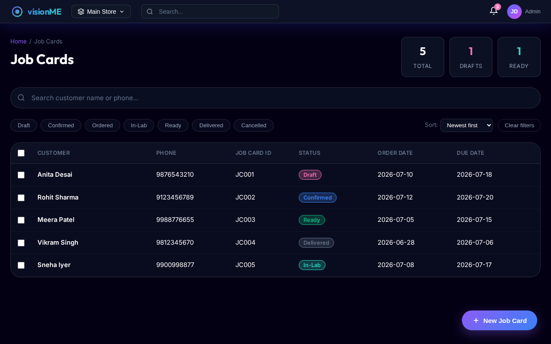This screenshot has width=551, height=344.
Task: Filter by Ready status chip
Action: click(173, 125)
